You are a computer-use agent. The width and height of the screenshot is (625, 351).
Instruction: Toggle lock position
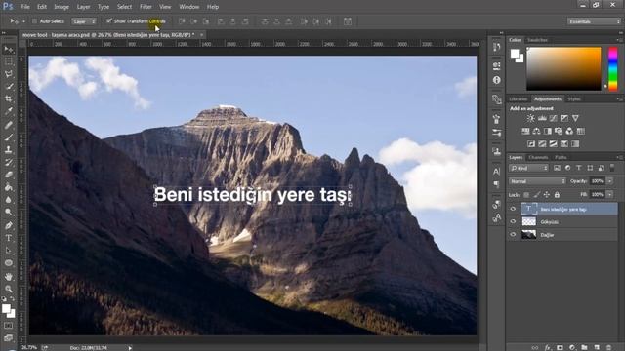coord(547,195)
